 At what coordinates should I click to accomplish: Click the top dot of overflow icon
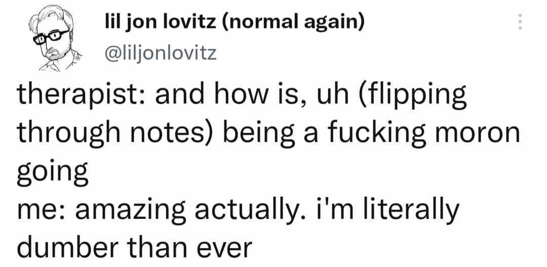coord(521,15)
